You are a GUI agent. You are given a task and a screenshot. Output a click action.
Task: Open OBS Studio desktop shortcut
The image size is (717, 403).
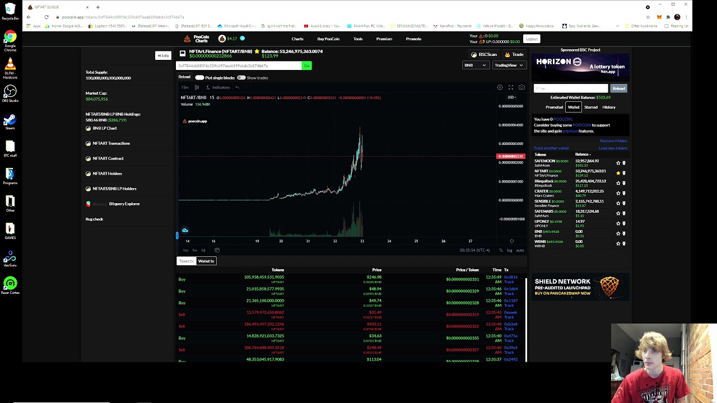pos(10,93)
